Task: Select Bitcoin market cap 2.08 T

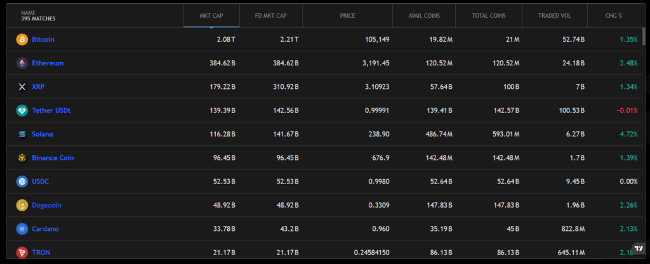Action: pos(227,39)
